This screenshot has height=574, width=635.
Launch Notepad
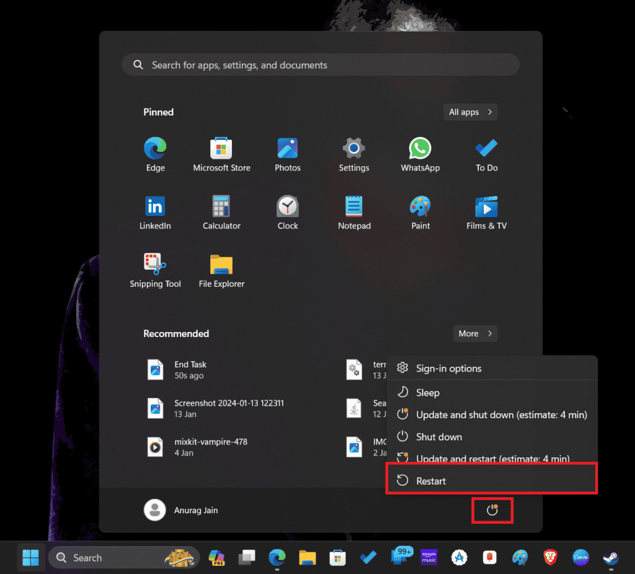point(353,207)
